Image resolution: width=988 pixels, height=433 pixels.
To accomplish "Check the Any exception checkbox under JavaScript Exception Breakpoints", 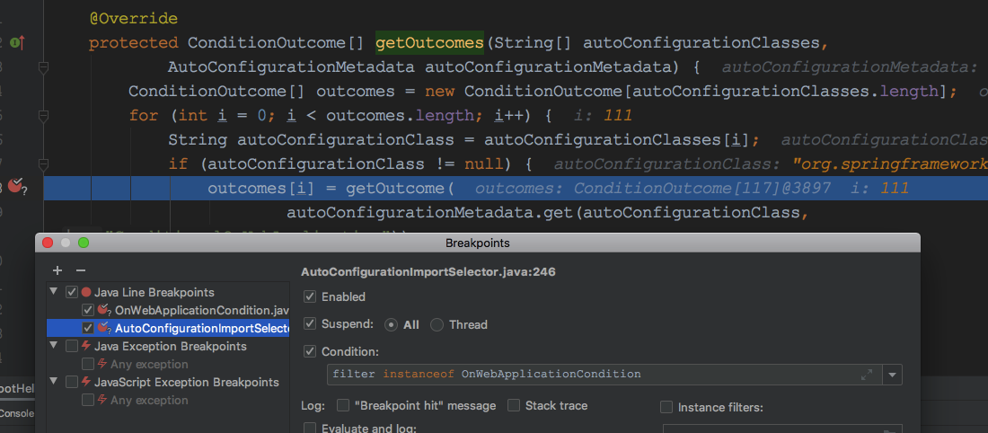I will 88,400.
